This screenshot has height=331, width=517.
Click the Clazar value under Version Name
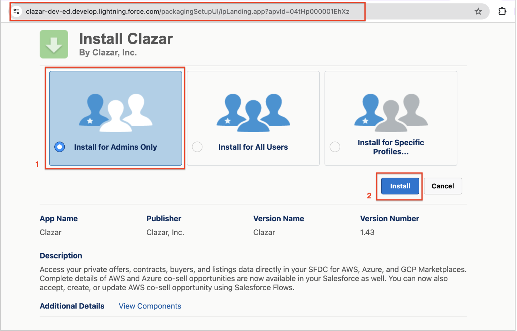pyautogui.click(x=264, y=232)
